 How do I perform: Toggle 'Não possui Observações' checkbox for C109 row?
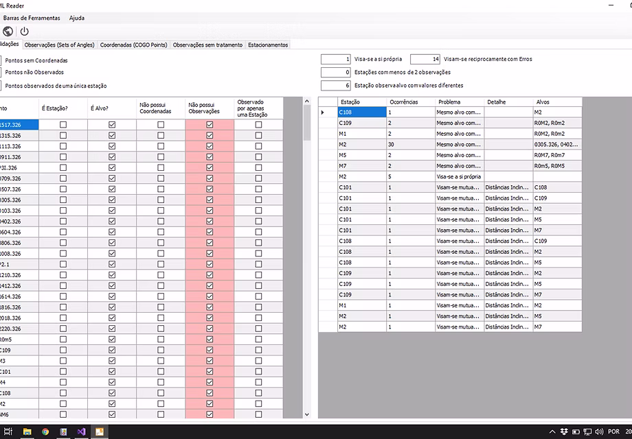coord(210,350)
